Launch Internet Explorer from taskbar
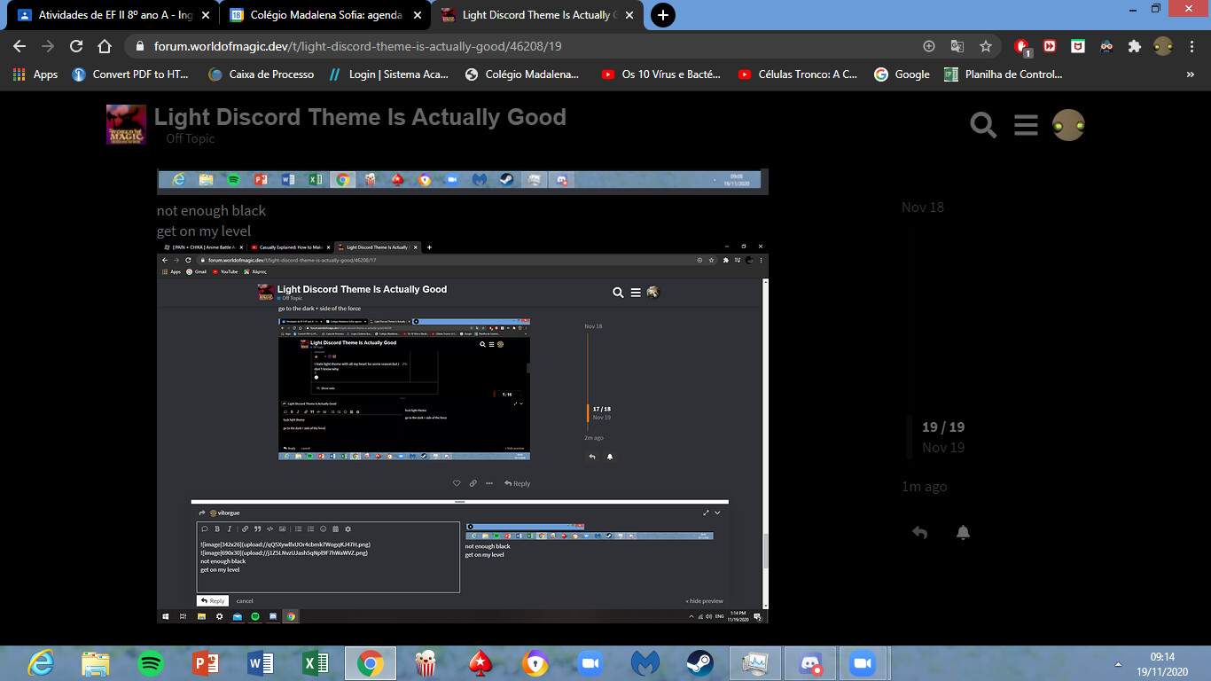 pos(41,663)
